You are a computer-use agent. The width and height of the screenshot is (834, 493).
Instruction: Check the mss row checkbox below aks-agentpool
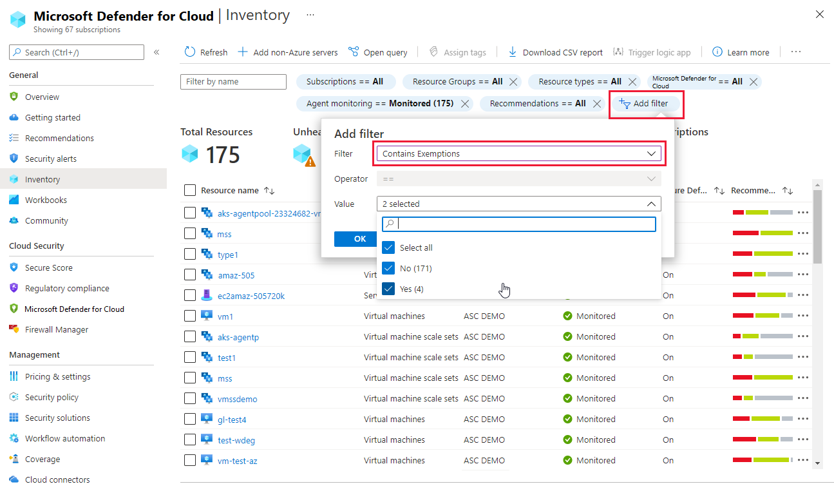[x=190, y=233]
